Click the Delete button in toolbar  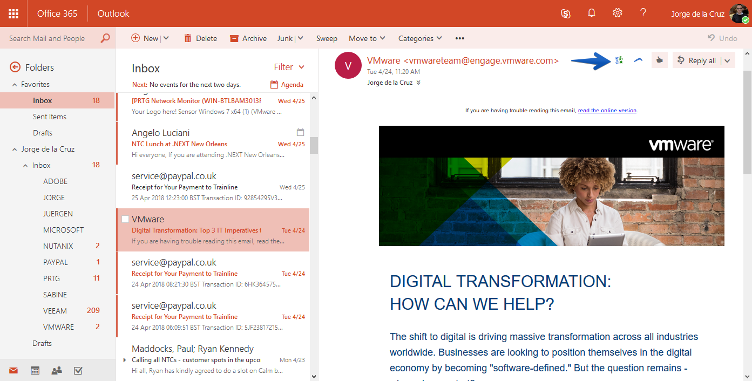click(x=200, y=38)
